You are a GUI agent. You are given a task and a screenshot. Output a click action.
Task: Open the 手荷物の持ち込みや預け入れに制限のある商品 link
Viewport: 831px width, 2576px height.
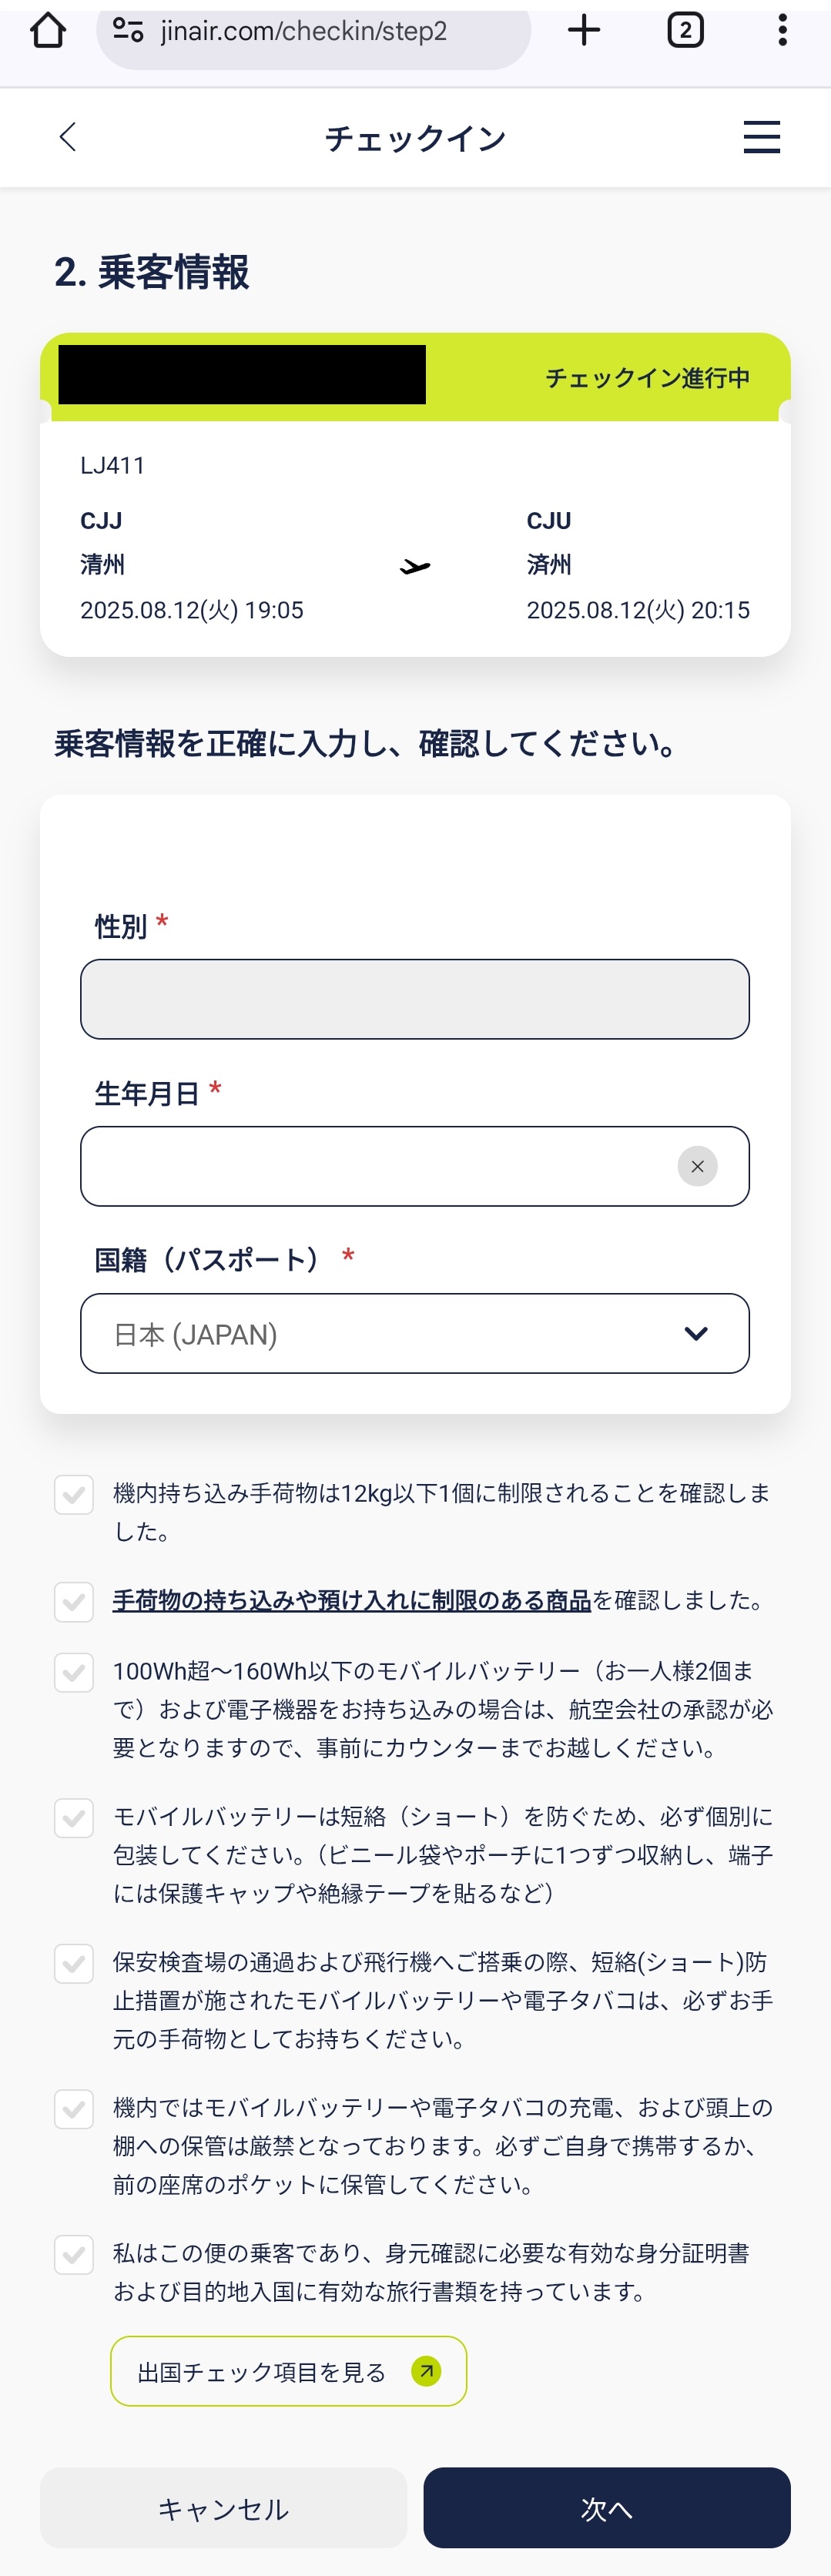tap(352, 1601)
